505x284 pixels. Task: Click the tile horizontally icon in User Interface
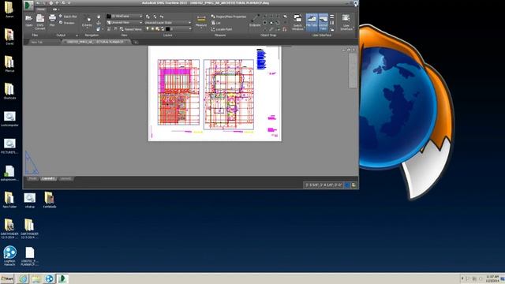332,17
